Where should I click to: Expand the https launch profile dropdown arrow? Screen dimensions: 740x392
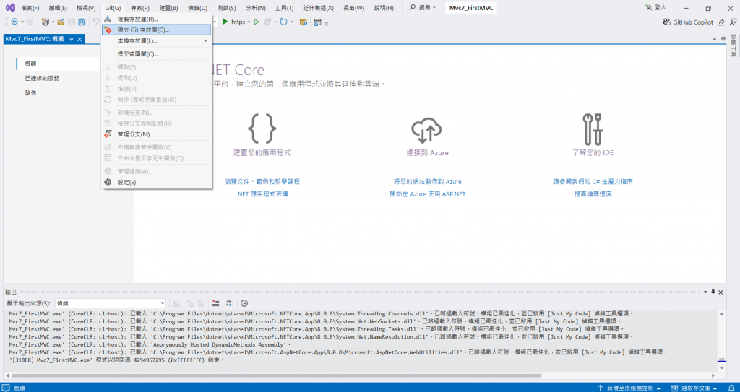pos(249,22)
